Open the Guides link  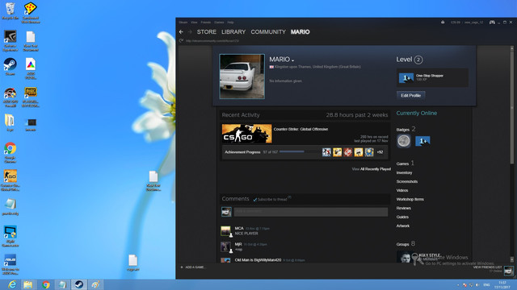(x=402, y=217)
